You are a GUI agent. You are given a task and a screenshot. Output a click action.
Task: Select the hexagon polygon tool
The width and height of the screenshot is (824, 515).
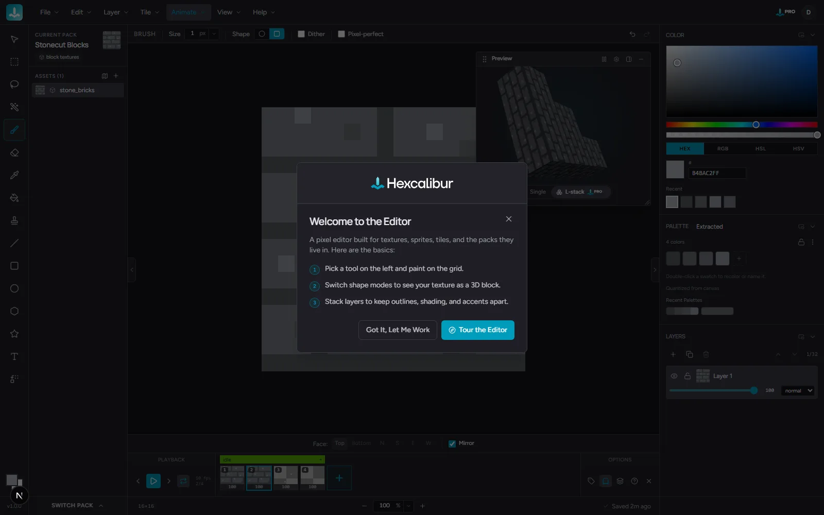[14, 311]
